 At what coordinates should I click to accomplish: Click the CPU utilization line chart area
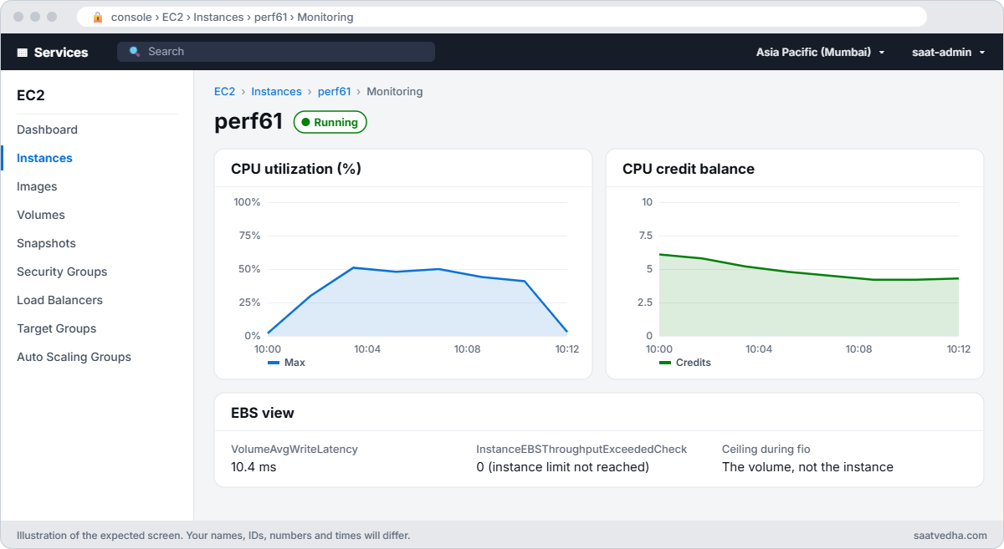tap(417, 269)
